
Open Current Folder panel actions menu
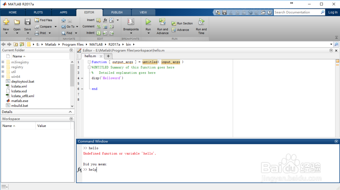coord(71,50)
